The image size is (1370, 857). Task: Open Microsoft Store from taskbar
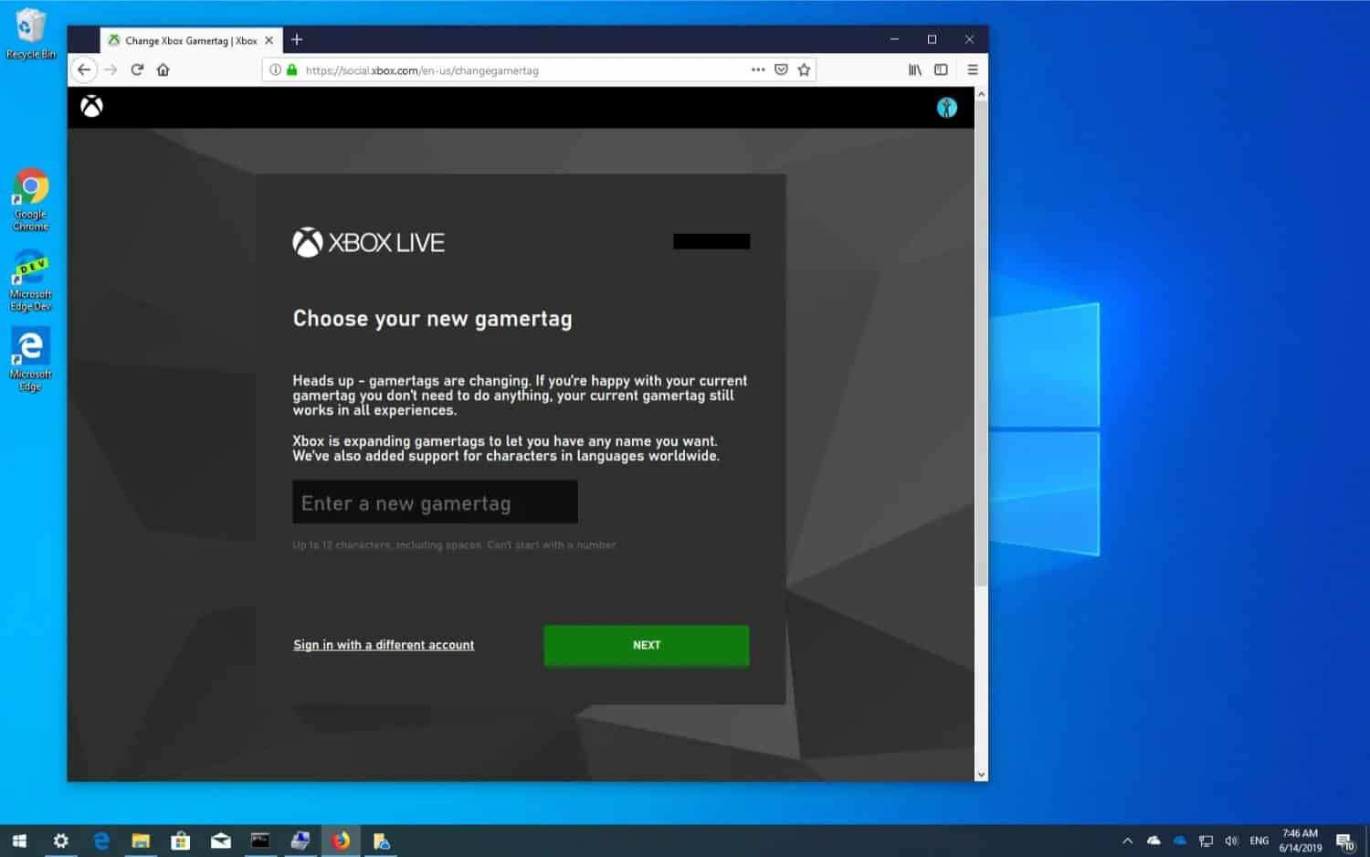coord(181,841)
